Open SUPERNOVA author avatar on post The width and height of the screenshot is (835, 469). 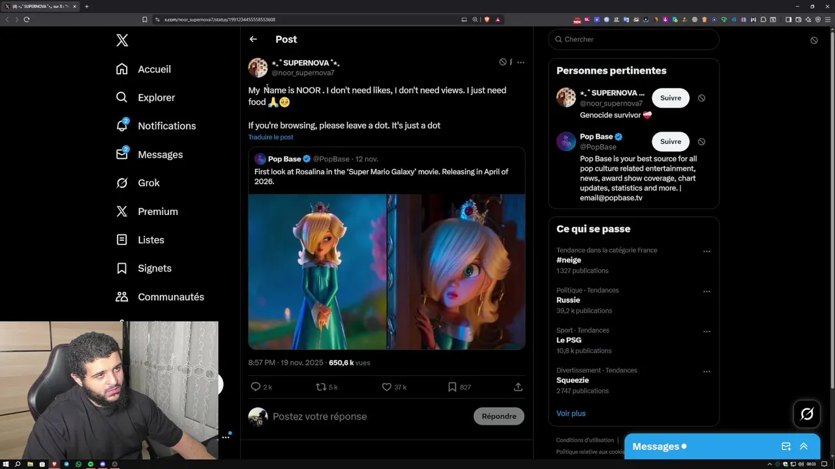(258, 68)
